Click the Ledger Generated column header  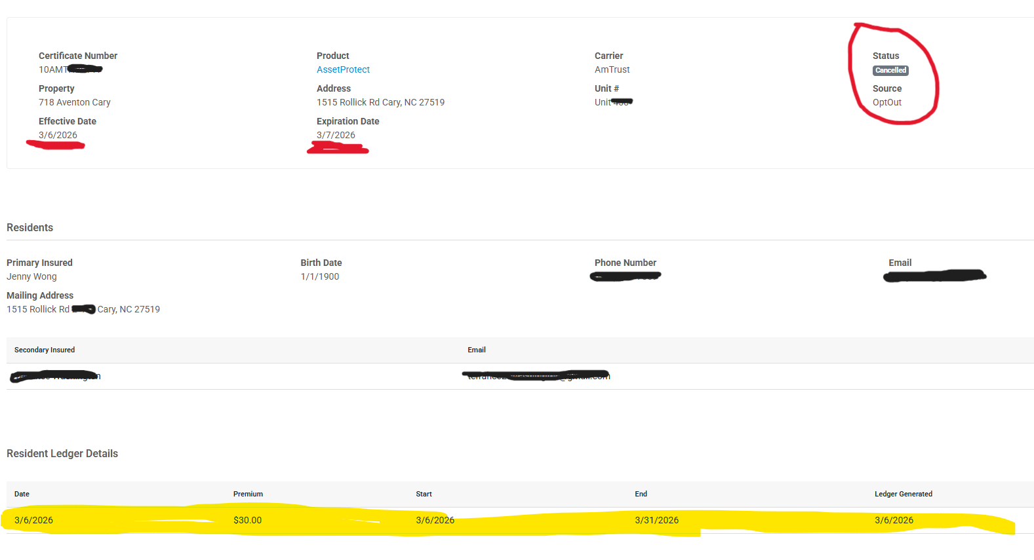[903, 494]
